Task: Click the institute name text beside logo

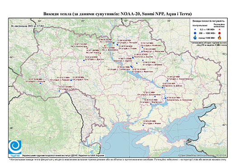Action: coord(63,156)
